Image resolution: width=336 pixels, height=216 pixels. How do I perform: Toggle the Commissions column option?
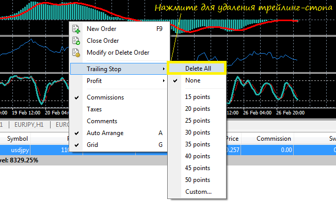[119, 97]
